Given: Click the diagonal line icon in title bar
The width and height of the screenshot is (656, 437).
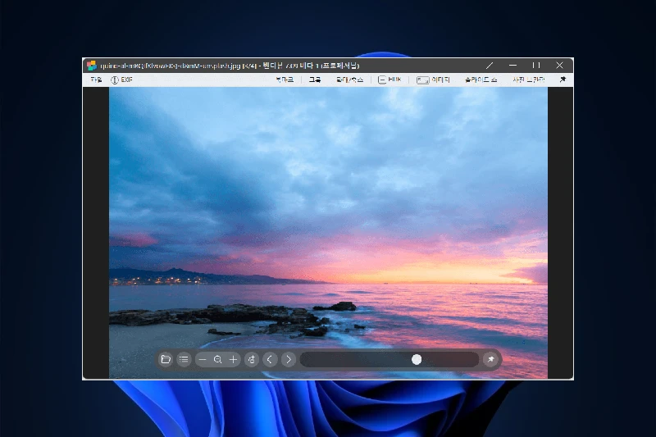Looking at the screenshot, I should (x=490, y=66).
